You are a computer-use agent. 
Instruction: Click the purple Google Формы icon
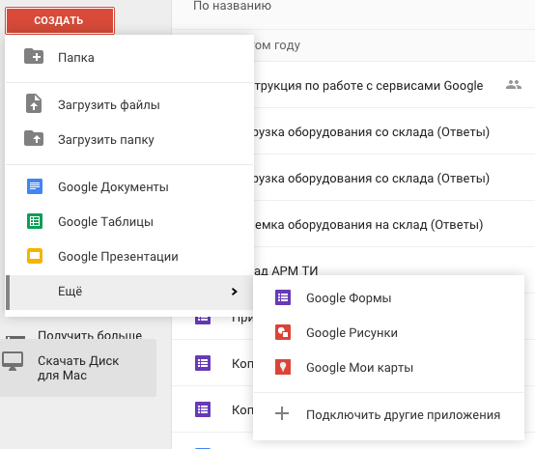coord(283,297)
